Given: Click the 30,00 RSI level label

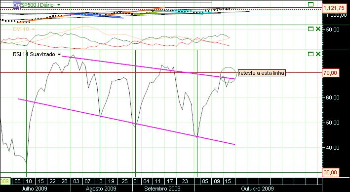Looking at the screenshot, I should click(x=331, y=172).
